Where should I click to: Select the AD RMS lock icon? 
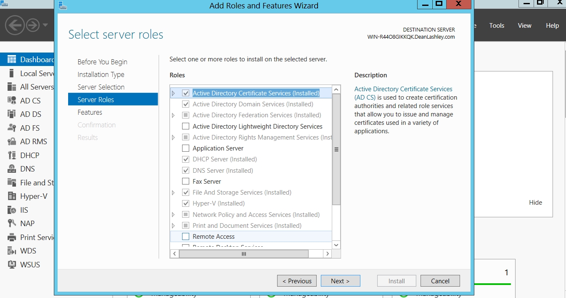[12, 142]
